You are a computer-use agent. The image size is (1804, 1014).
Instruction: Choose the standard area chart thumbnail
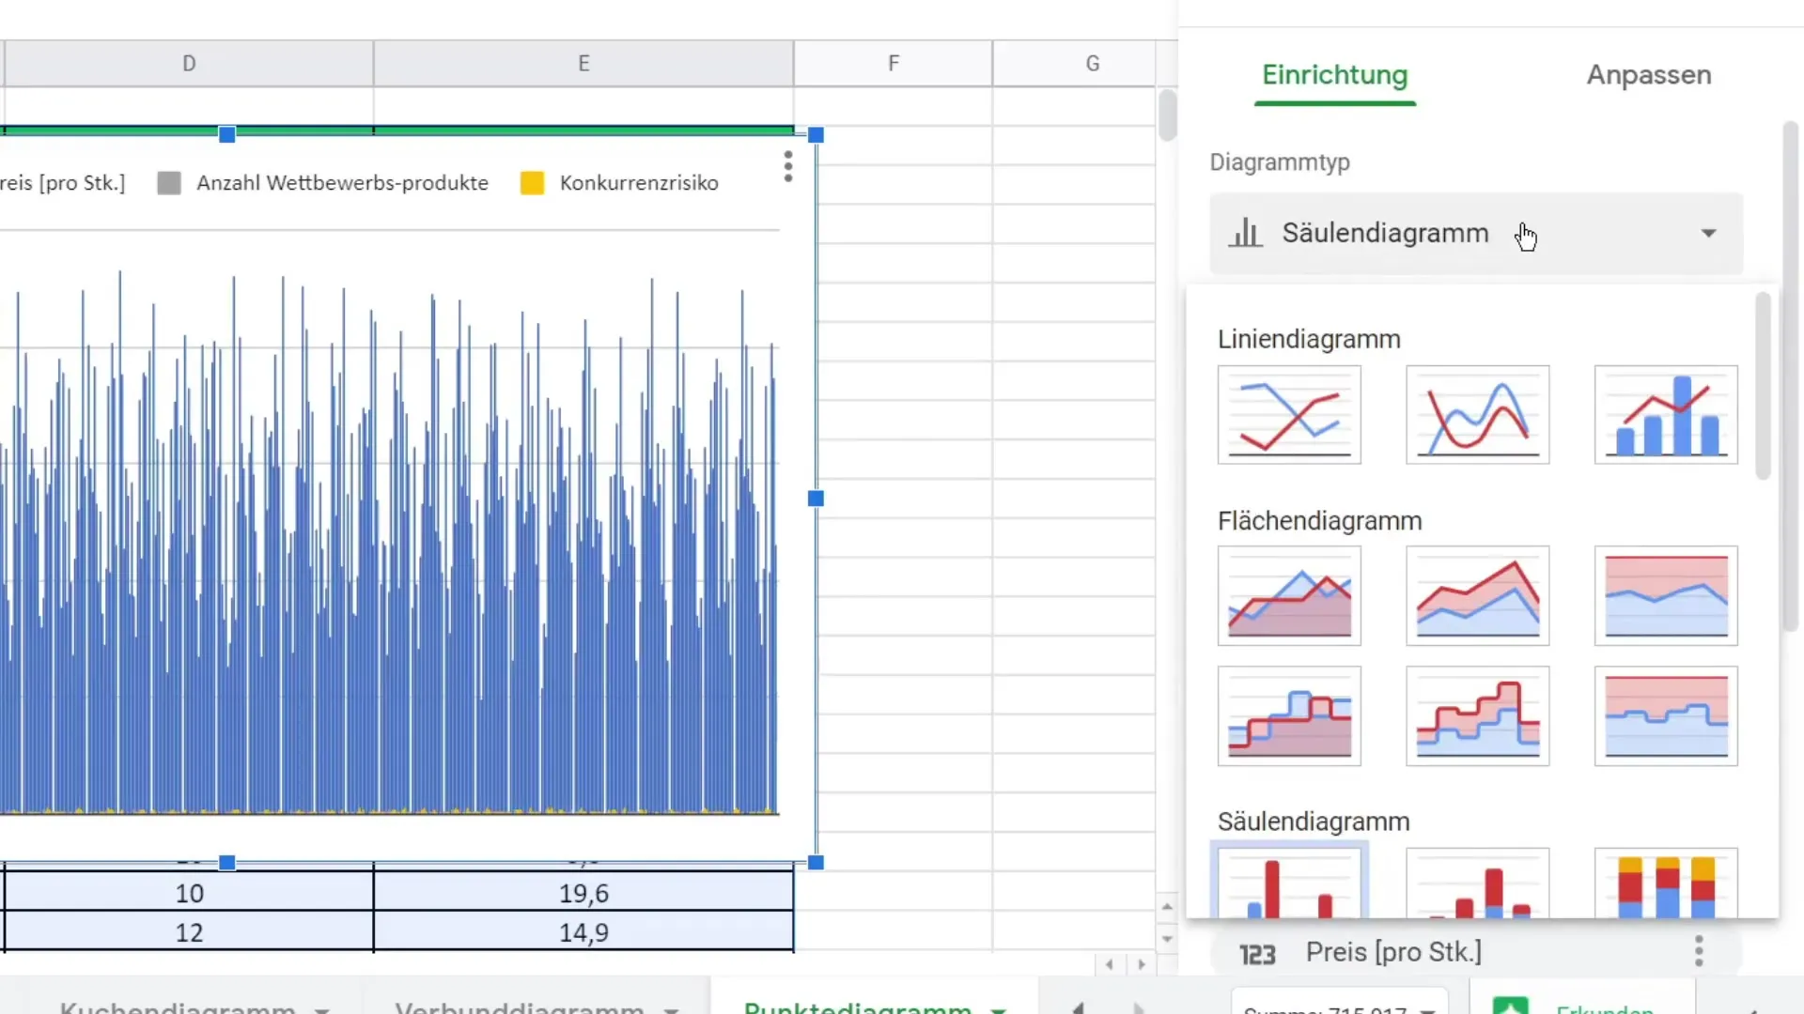click(1289, 596)
